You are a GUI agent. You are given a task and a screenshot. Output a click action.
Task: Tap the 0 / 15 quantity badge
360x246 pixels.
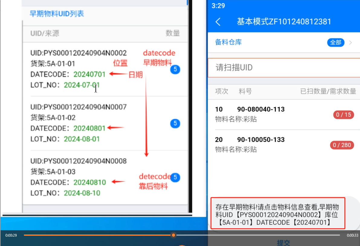343,115
